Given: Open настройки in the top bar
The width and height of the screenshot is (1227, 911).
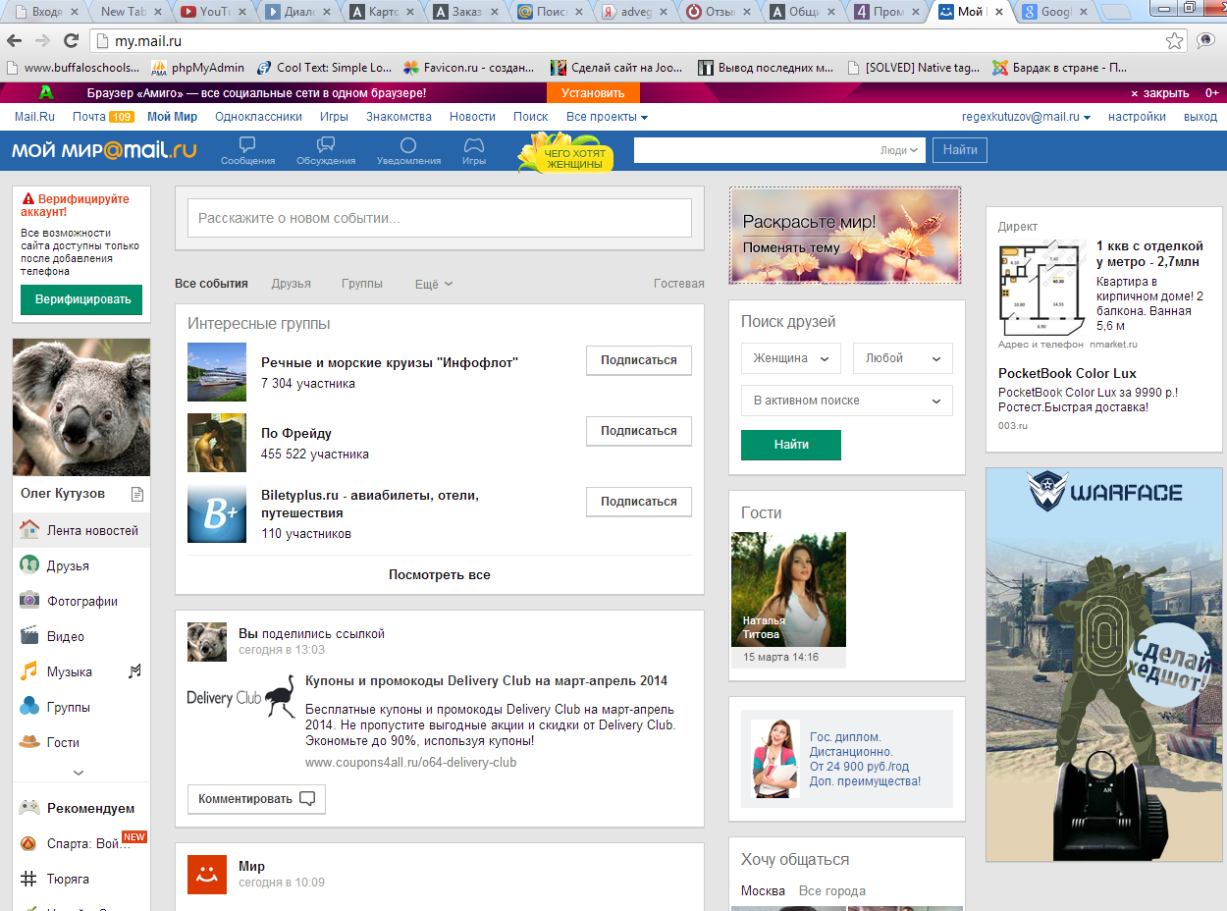Looking at the screenshot, I should click(x=1137, y=117).
